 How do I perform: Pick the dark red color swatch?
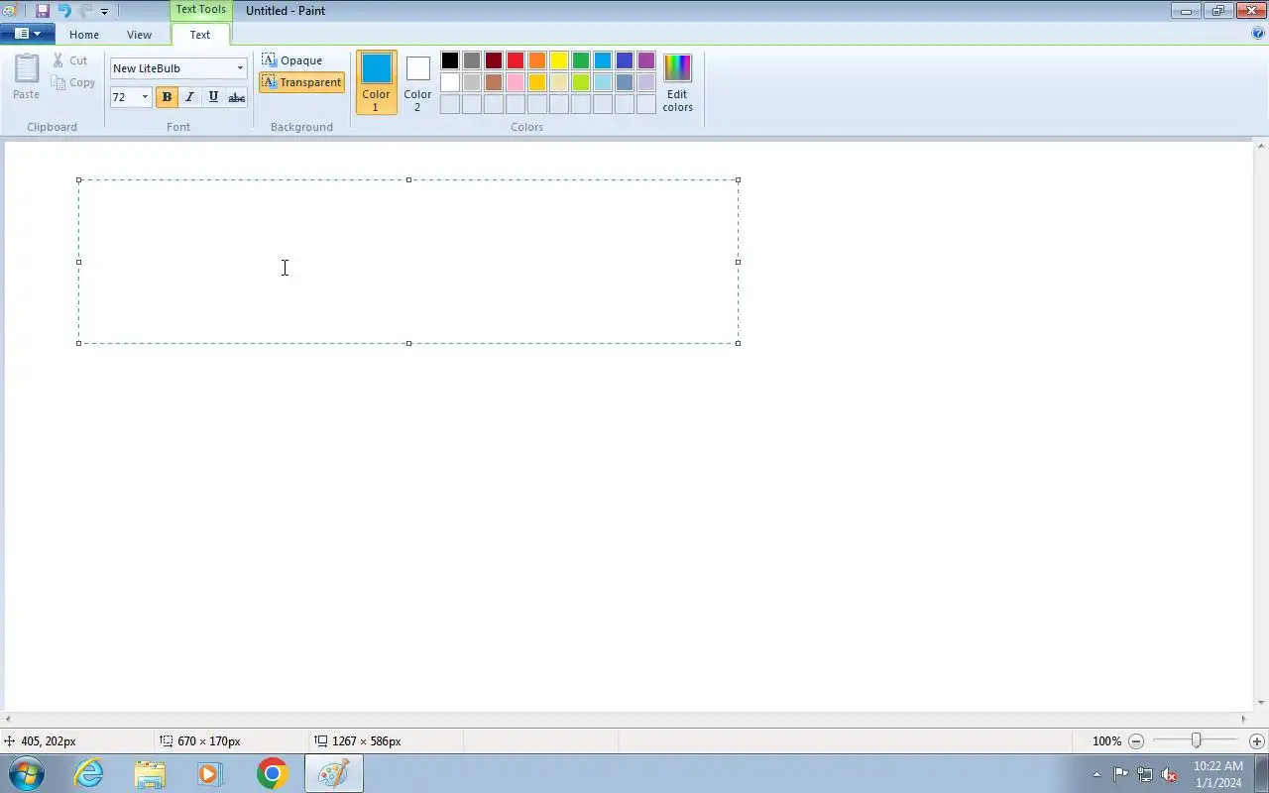pos(494,60)
